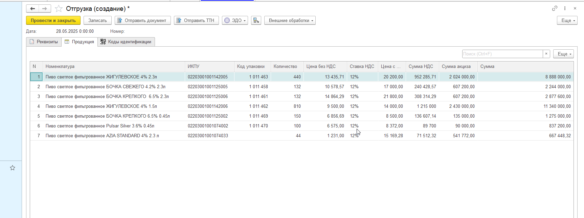Click Провести и закрыть button
584x218 pixels.
pyautogui.click(x=53, y=20)
